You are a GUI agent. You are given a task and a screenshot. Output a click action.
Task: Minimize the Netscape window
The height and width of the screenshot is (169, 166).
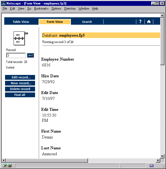(153, 3)
